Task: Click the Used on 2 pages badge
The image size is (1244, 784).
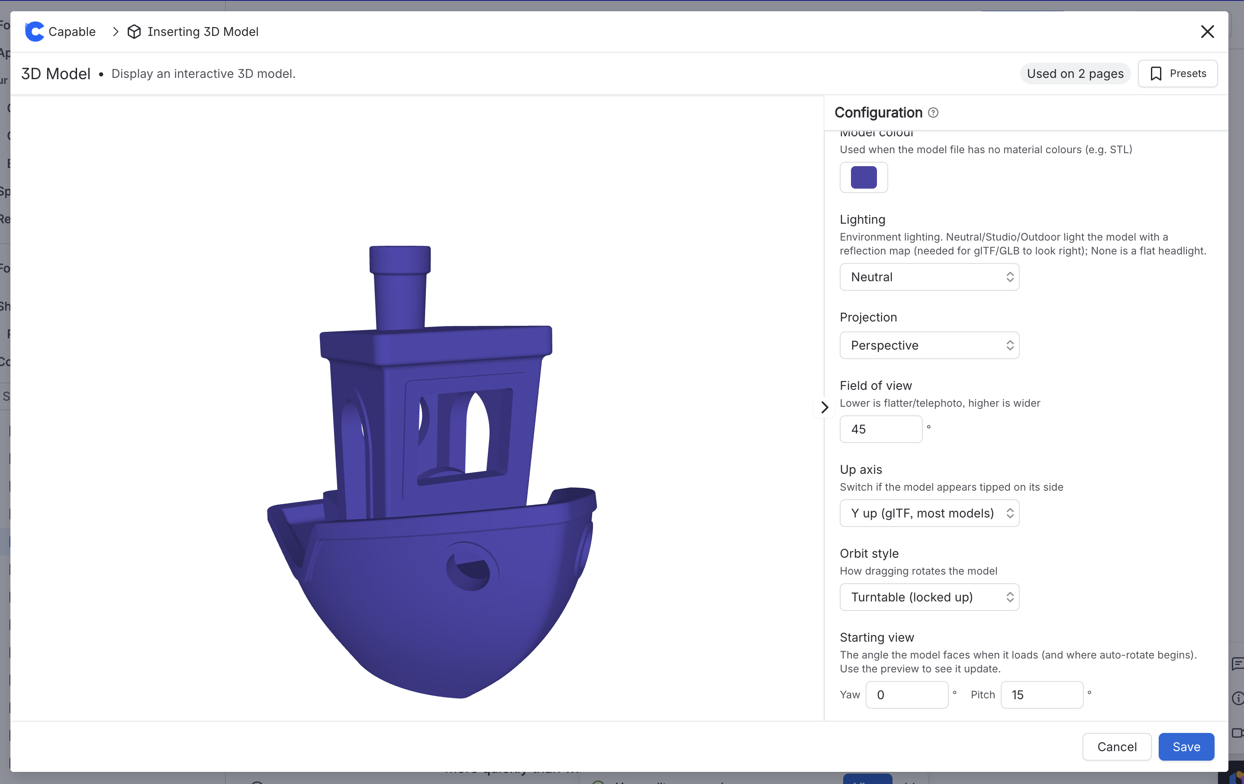Action: pyautogui.click(x=1075, y=74)
